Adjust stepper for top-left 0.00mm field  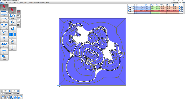click(10, 91)
